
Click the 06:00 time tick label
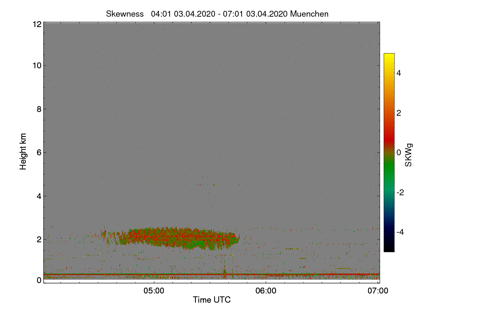click(x=266, y=291)
